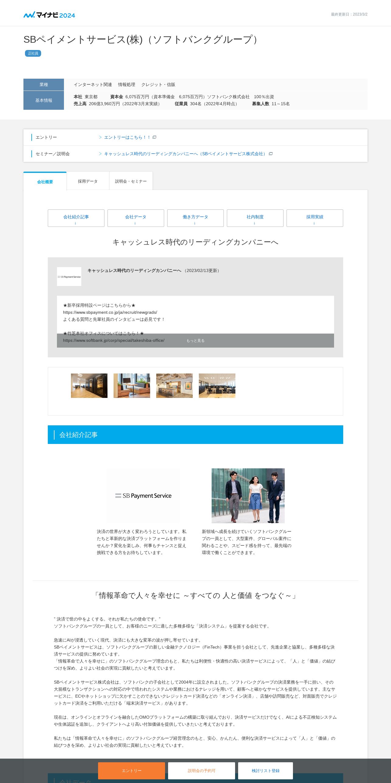The height and width of the screenshot is (783, 391).
Task: Click the 業種 row label
Action: point(44,84)
